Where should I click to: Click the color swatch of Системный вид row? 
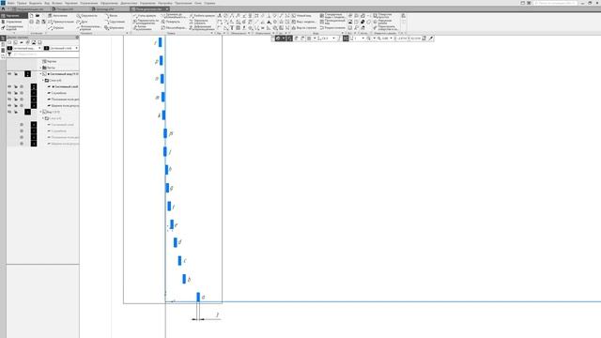click(27, 74)
